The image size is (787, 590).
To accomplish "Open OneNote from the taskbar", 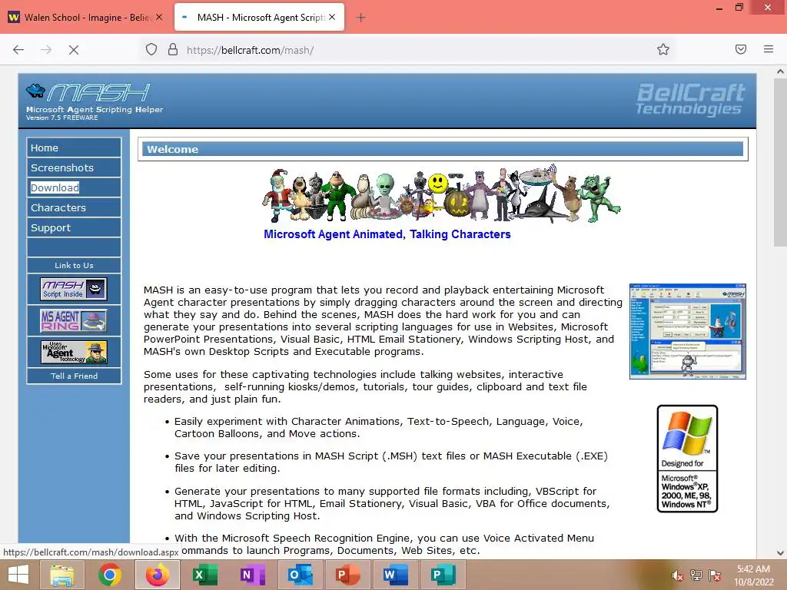I will pyautogui.click(x=252, y=575).
